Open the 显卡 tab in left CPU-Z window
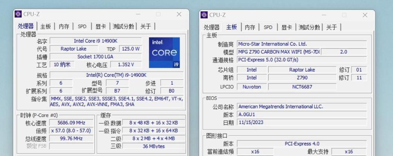393x156 pixels. click(x=101, y=27)
